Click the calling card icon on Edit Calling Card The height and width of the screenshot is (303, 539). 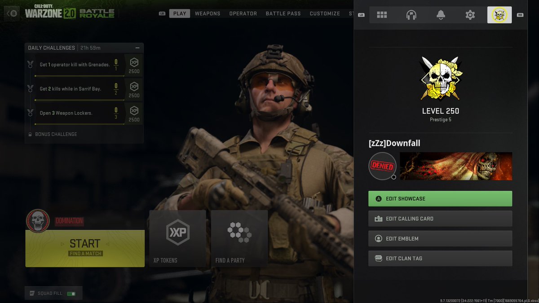(x=378, y=219)
